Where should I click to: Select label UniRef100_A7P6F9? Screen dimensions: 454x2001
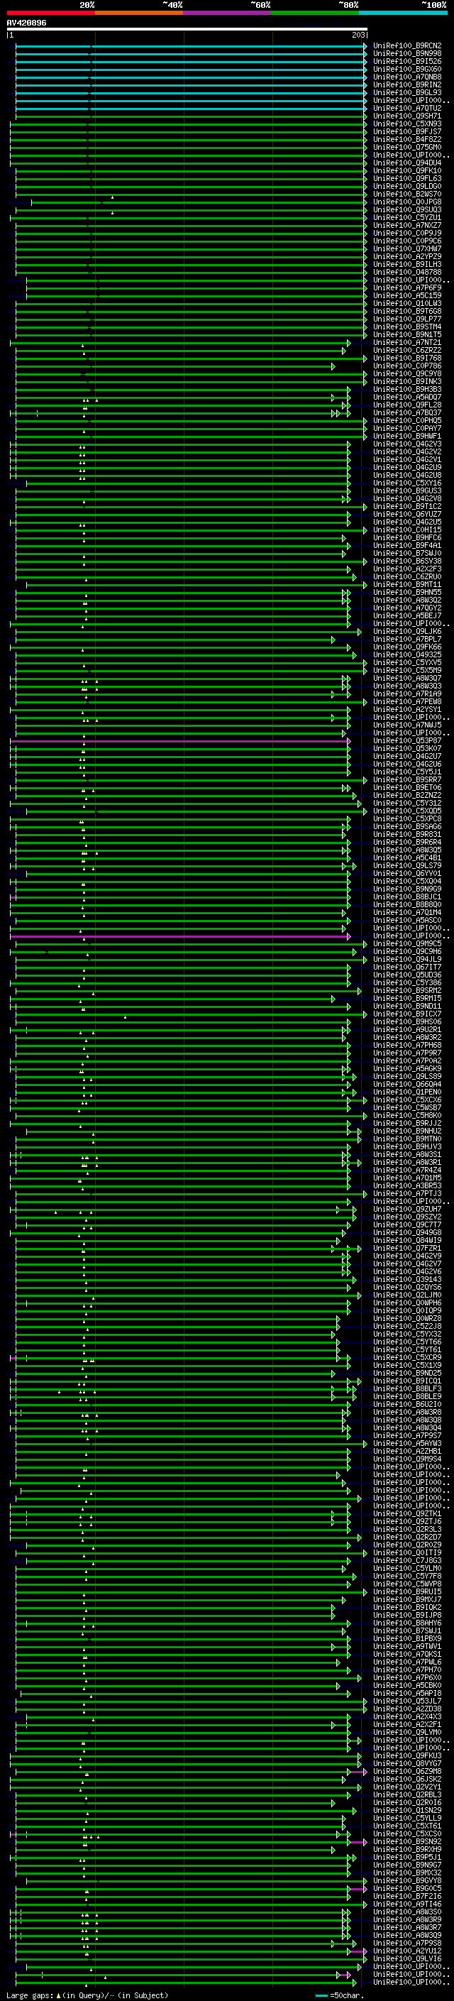pyautogui.click(x=407, y=288)
